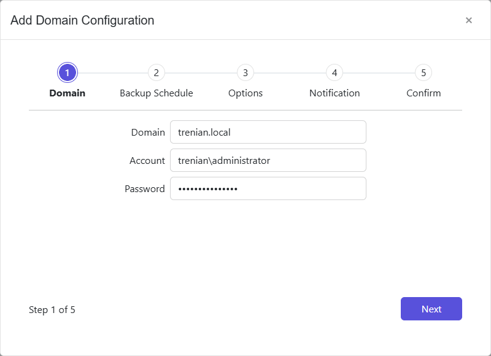
Task: Jump to the Confirm step label
Action: [x=423, y=93]
